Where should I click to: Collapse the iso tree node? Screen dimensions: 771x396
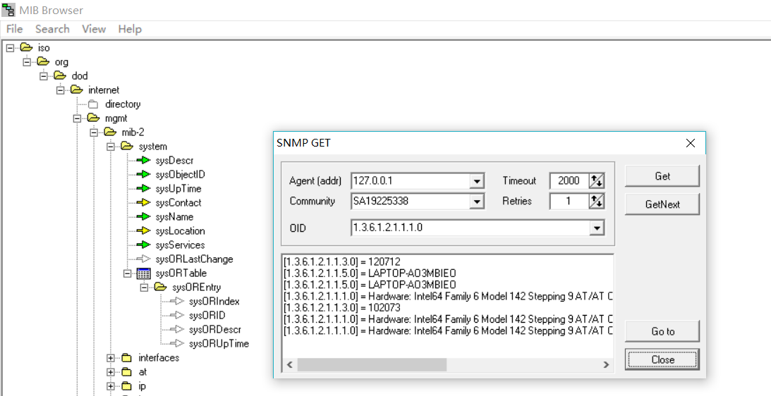pyautogui.click(x=11, y=48)
